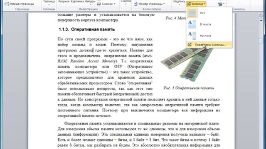Click the insert object icon in the ribbon
The image size is (266, 149).
(220, 4)
